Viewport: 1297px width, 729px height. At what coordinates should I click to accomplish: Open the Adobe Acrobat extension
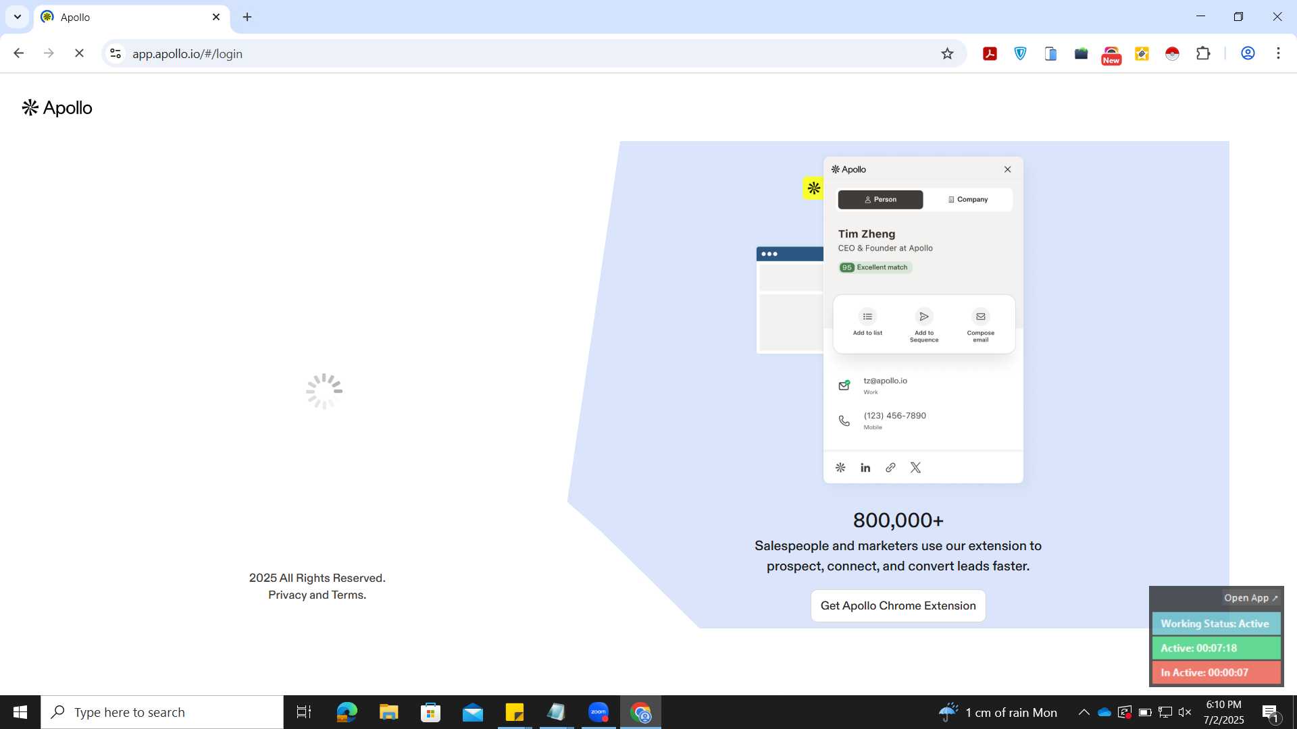(x=990, y=53)
